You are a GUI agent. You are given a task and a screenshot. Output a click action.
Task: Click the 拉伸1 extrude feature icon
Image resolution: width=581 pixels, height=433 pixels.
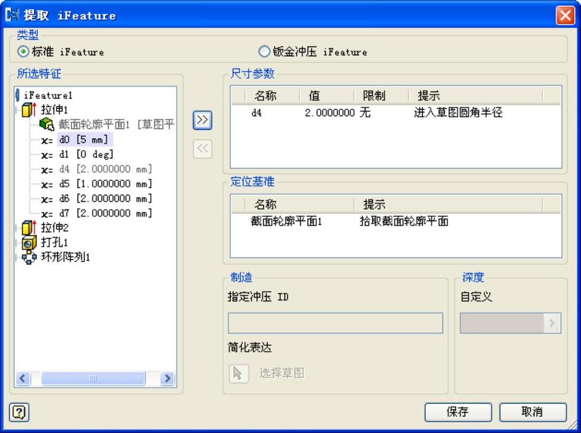click(29, 110)
